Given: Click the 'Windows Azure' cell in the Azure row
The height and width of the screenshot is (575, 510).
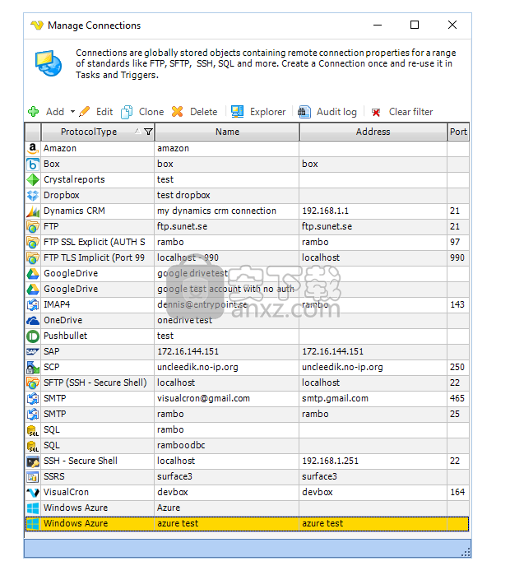Looking at the screenshot, I should coord(98,508).
